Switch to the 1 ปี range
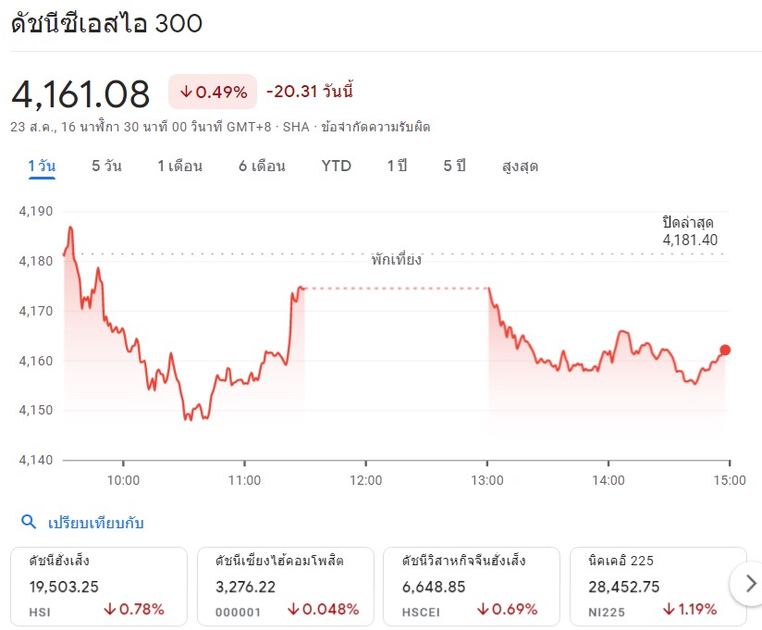762x630 pixels. coord(397,167)
